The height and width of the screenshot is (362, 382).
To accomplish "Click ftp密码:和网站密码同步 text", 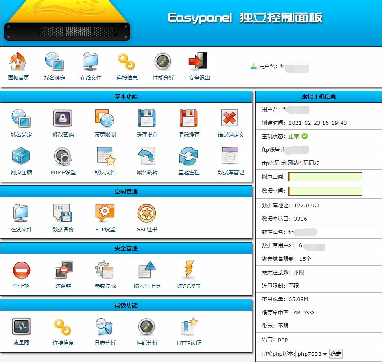I will [290, 163].
